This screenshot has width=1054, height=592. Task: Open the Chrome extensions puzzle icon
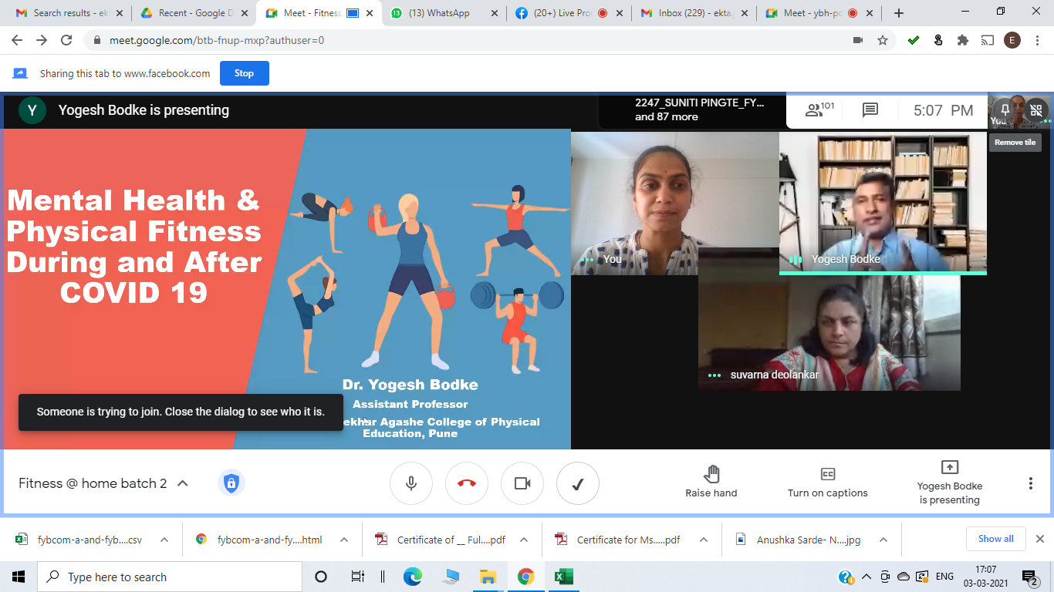(962, 40)
